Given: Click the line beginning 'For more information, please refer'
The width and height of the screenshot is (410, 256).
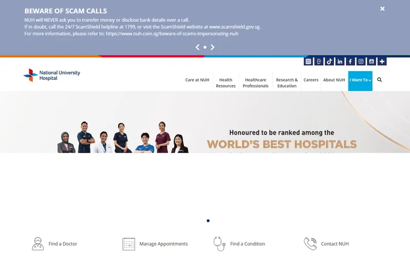Looking at the screenshot, I should click(131, 33).
